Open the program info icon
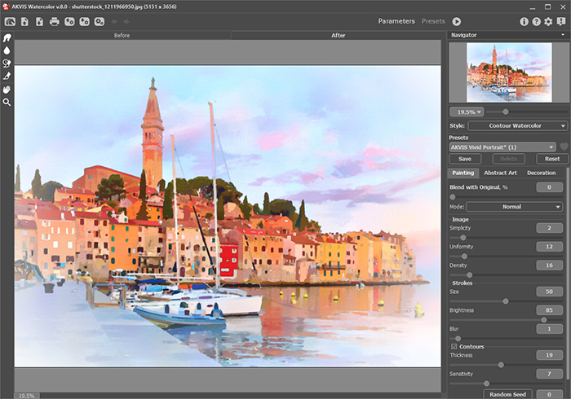This screenshot has width=571, height=399. [522, 21]
